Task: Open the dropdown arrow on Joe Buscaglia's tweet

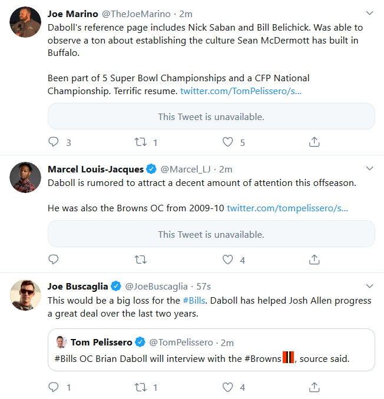Action: click(x=369, y=286)
